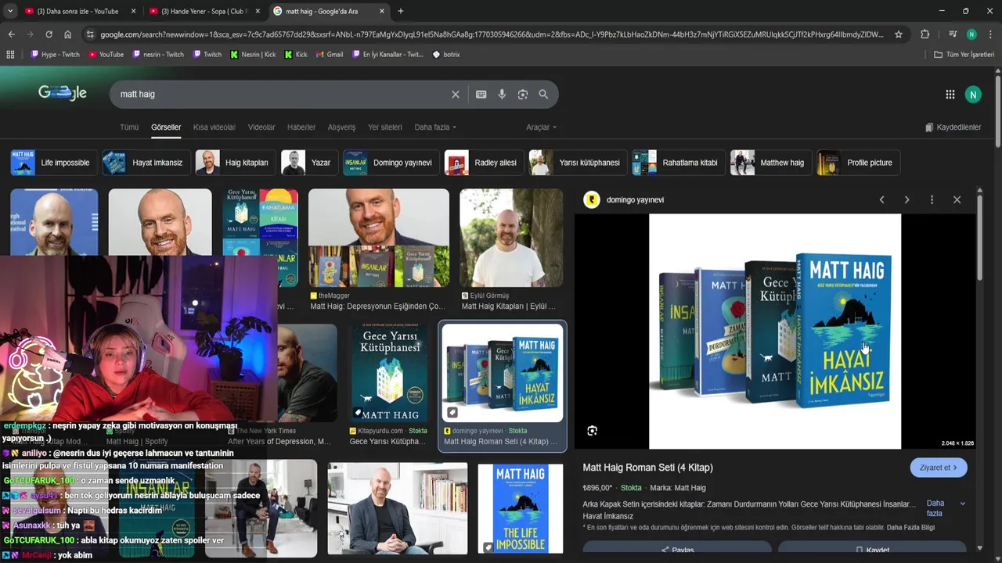Clear the search box text
Screen dimensions: 1002x563
[456, 94]
